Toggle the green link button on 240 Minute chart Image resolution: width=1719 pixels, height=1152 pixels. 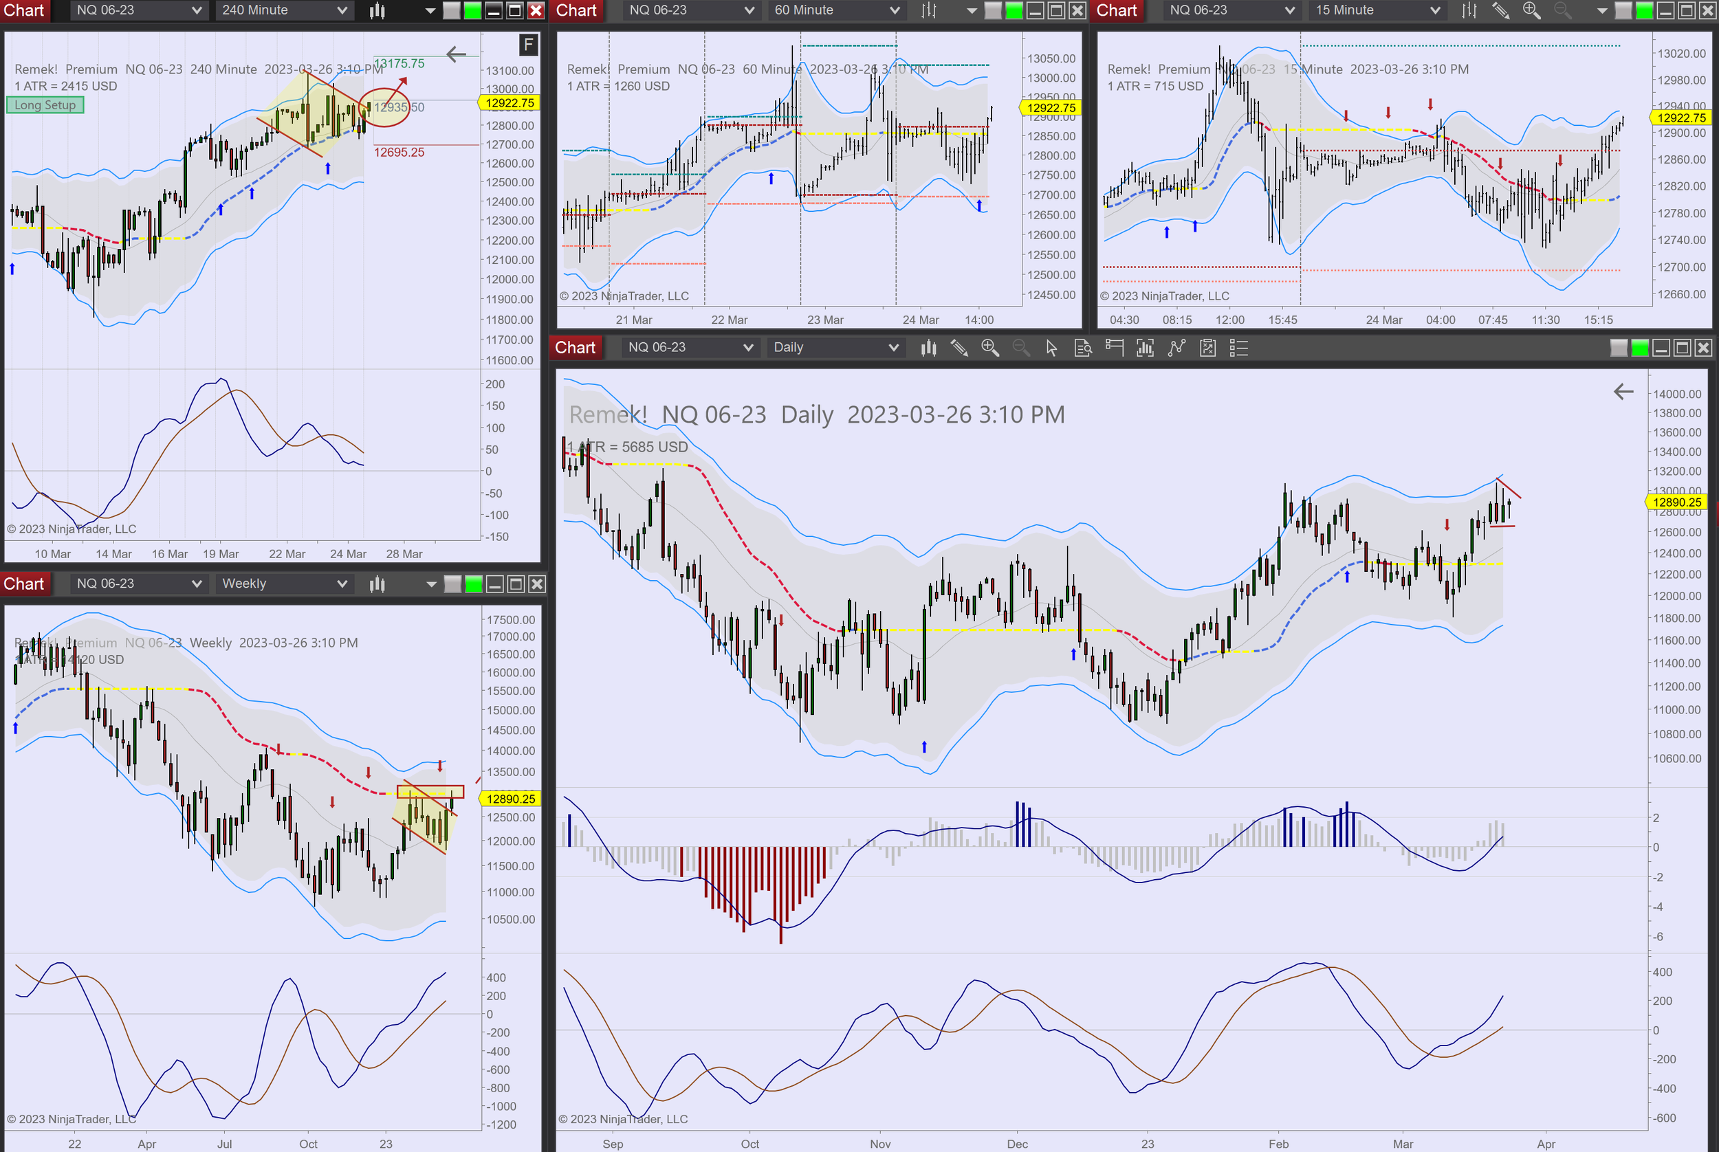pyautogui.click(x=472, y=10)
